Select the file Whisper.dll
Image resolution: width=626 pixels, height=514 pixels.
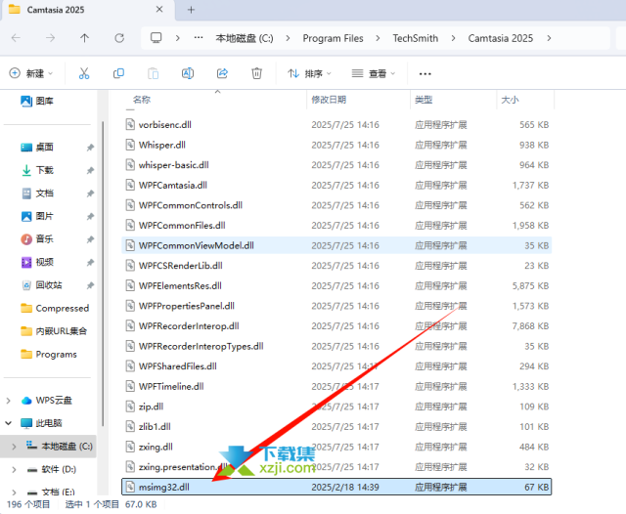click(x=336, y=145)
